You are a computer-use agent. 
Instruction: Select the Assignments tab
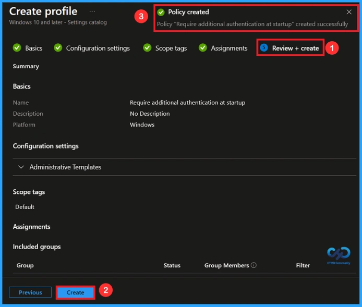229,48
